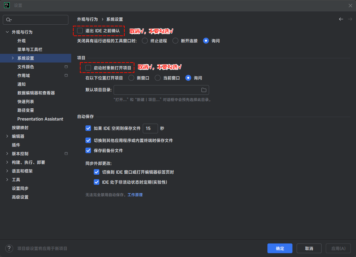The height and width of the screenshot is (257, 356).
Task: Uncheck 保存前备份文件 checkbox
Action: (88, 151)
